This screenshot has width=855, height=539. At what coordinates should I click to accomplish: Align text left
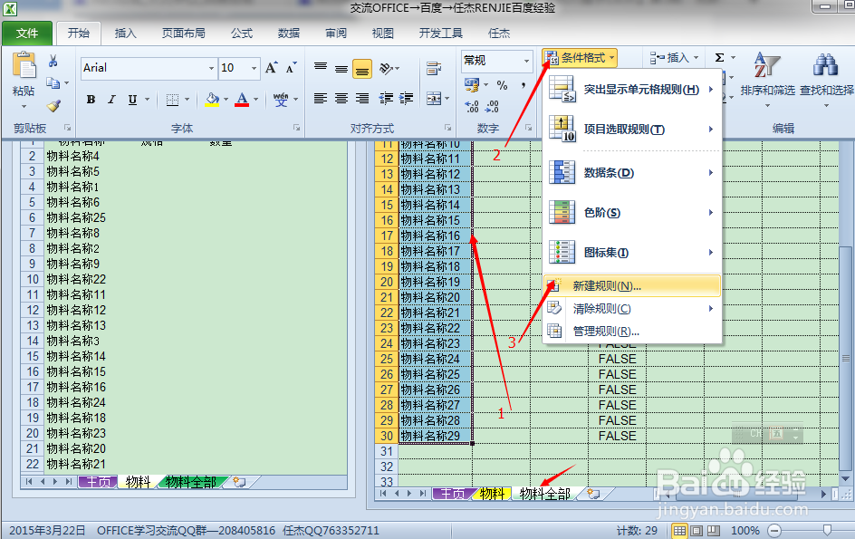(321, 98)
